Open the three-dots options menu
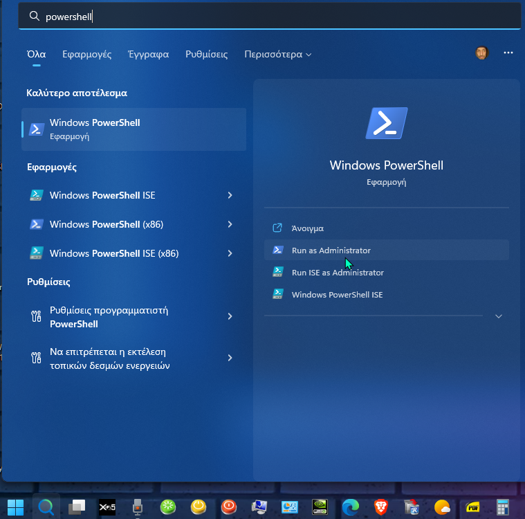525x519 pixels. 508,53
